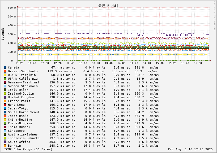This screenshot has height=153, width=217.
Task: Click the Indonesia-Jakarta legend swatch
Action: (x=5, y=138)
